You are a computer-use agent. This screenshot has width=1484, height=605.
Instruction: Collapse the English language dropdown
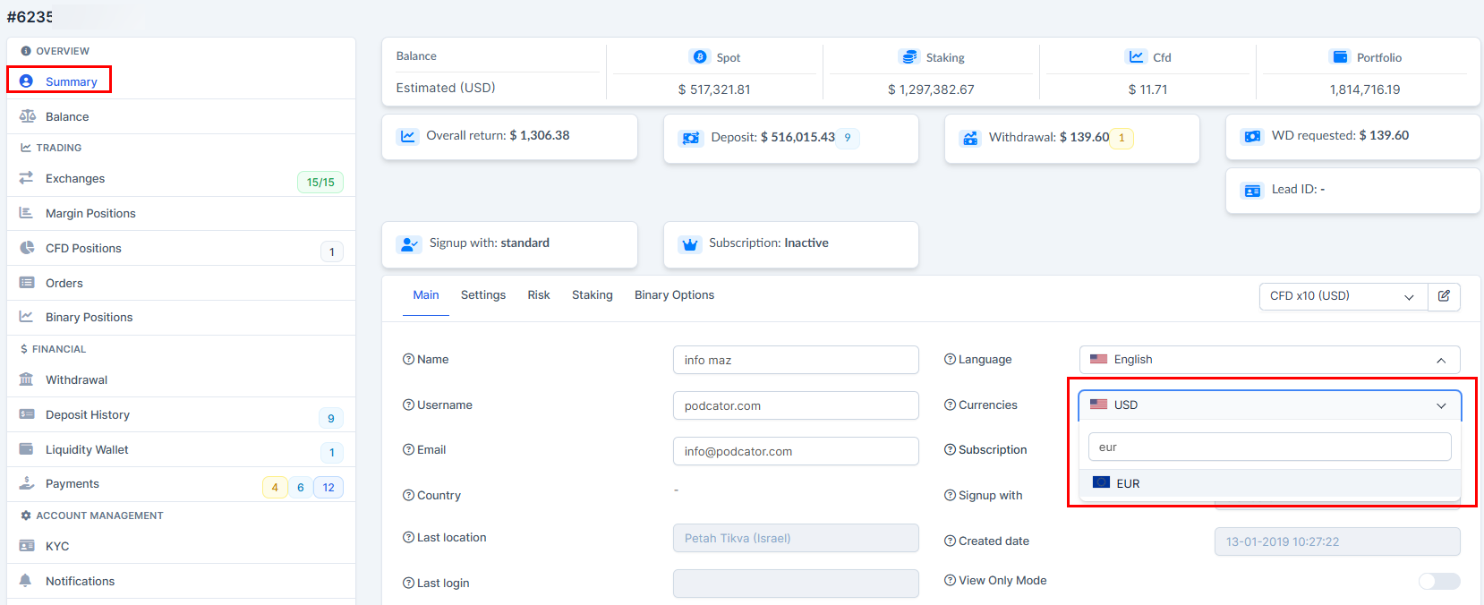click(1440, 360)
